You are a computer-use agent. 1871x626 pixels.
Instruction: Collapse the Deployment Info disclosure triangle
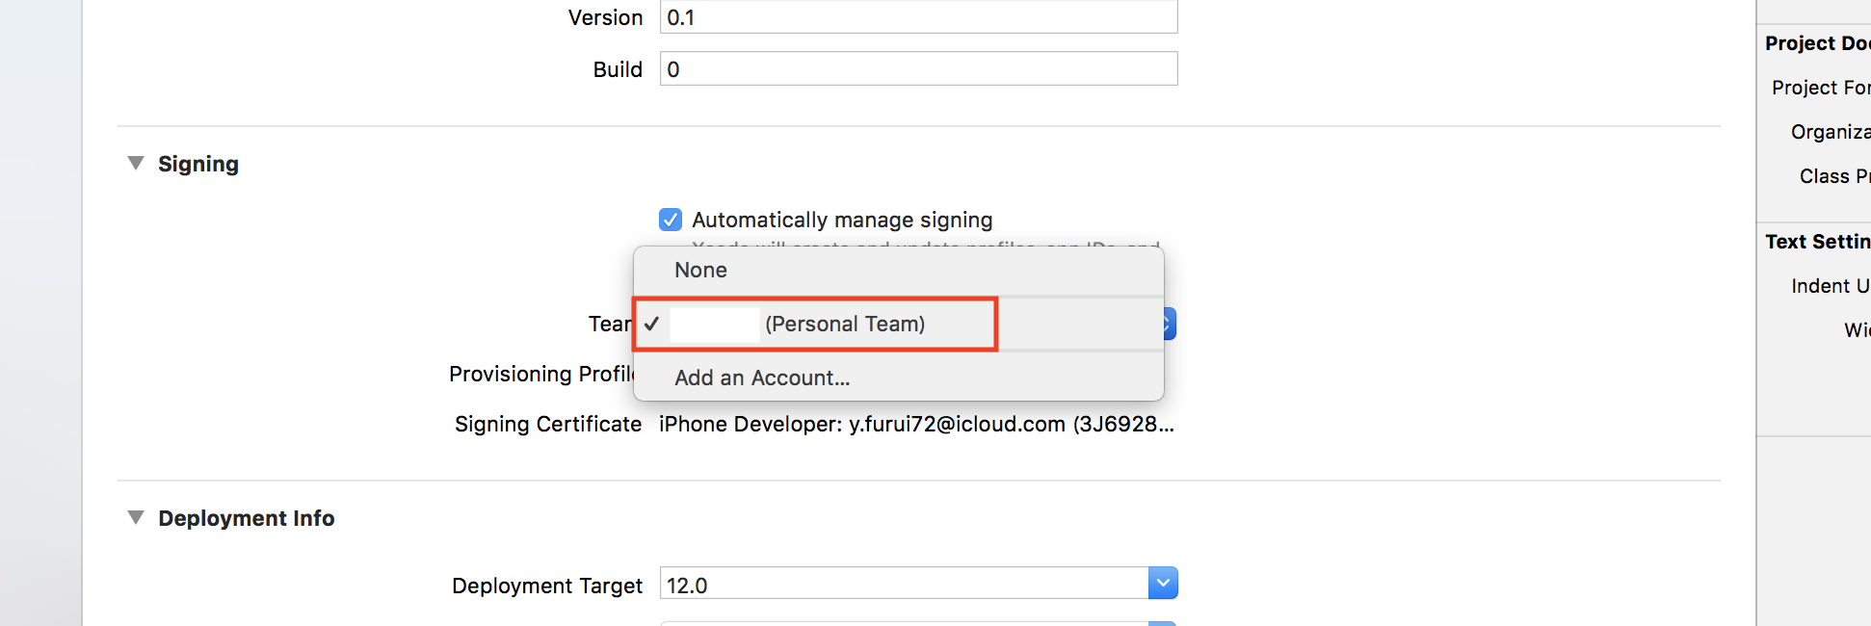click(x=136, y=518)
